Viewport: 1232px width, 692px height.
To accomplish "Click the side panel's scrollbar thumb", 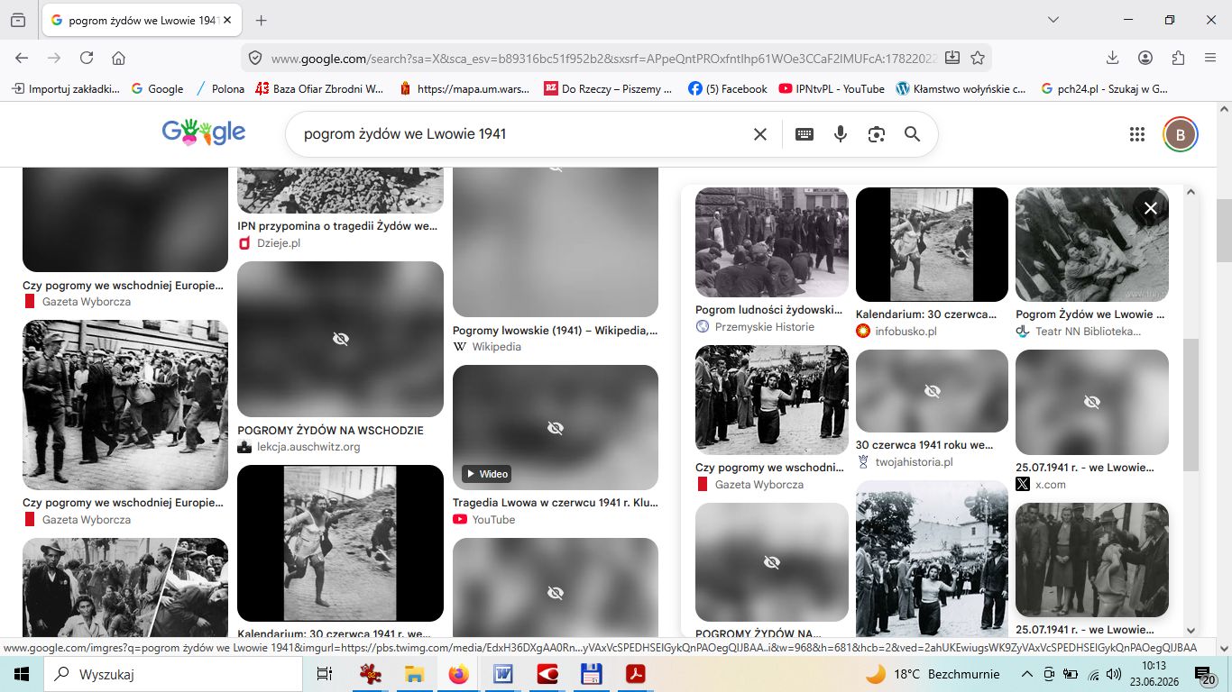I will 1191,405.
